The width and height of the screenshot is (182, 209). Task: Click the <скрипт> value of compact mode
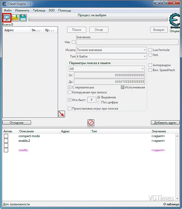click(158, 136)
